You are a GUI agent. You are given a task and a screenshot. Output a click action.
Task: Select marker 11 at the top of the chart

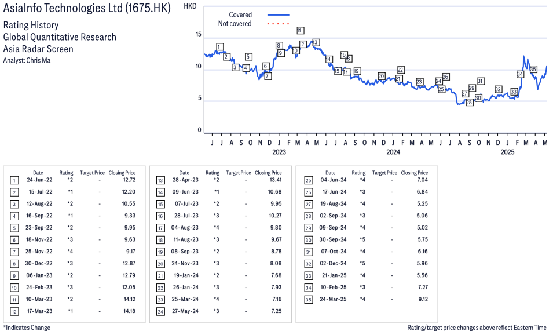click(x=300, y=31)
